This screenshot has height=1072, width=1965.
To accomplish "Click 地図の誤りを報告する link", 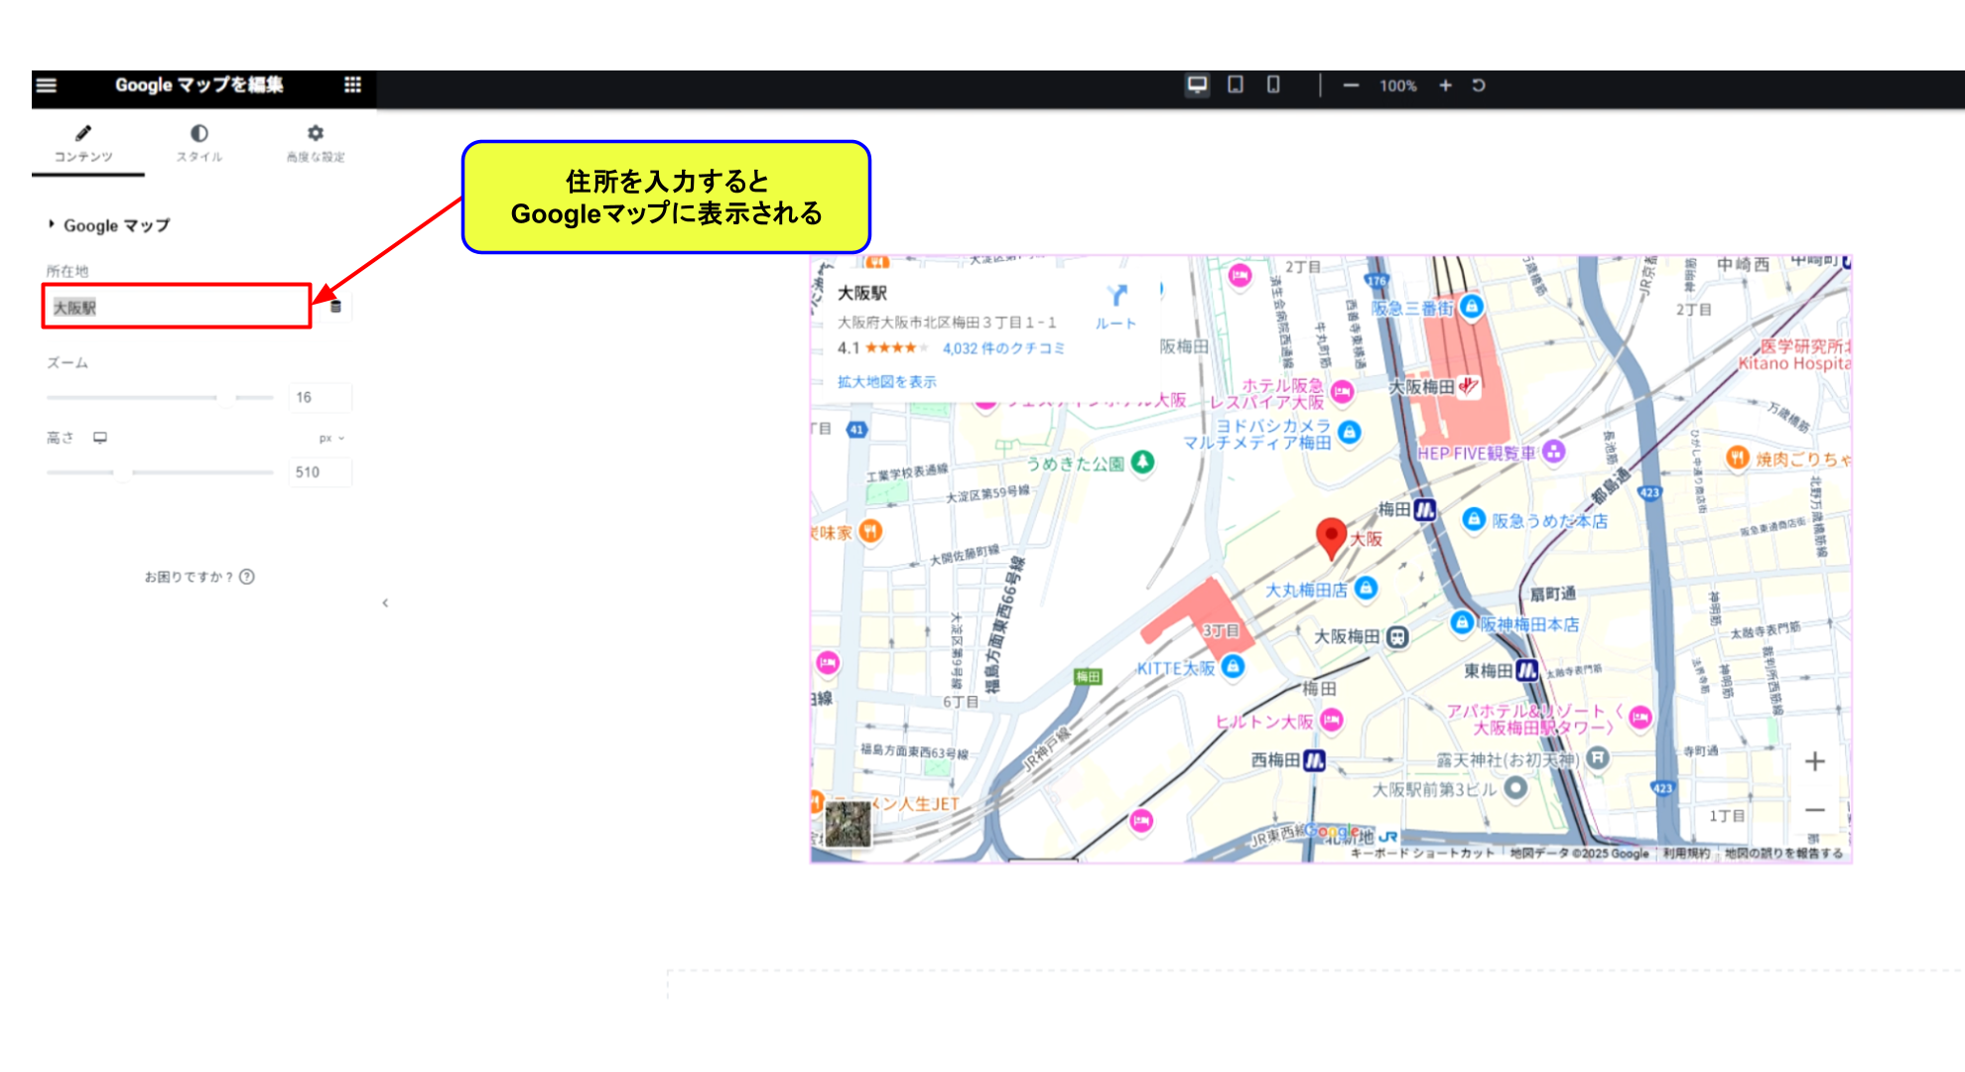I will (x=1783, y=854).
